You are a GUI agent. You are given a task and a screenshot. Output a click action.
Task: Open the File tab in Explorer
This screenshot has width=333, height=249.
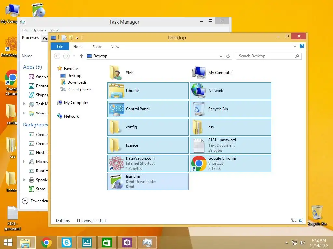pyautogui.click(x=60, y=46)
